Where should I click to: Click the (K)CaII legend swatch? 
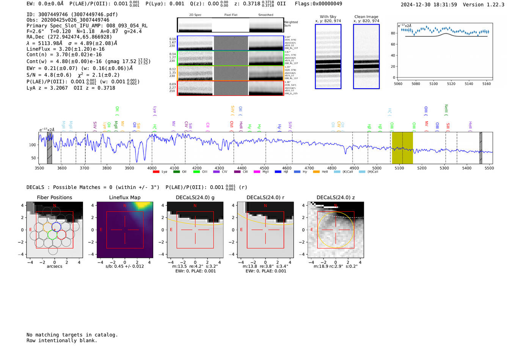(337, 172)
